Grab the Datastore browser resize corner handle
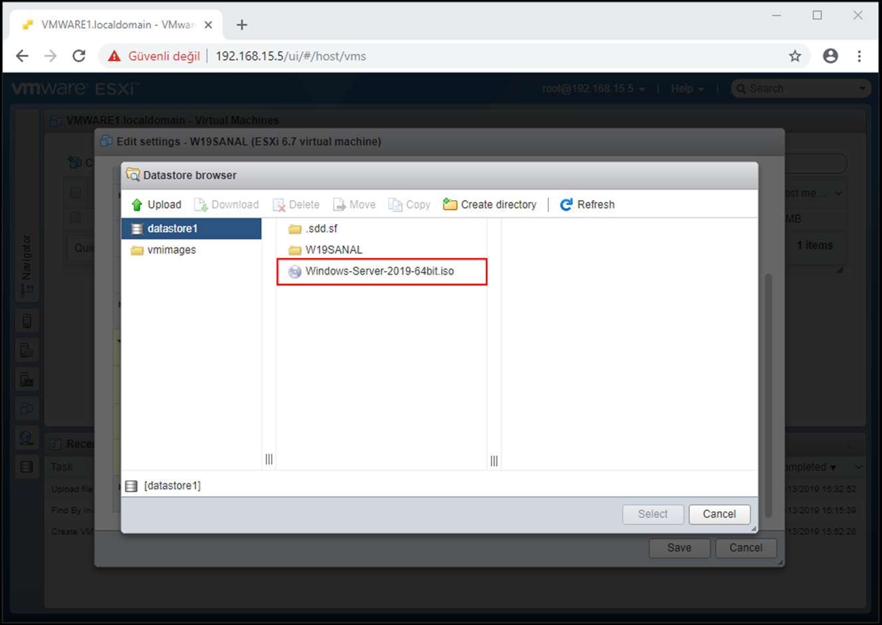Image resolution: width=882 pixels, height=625 pixels. 754,529
